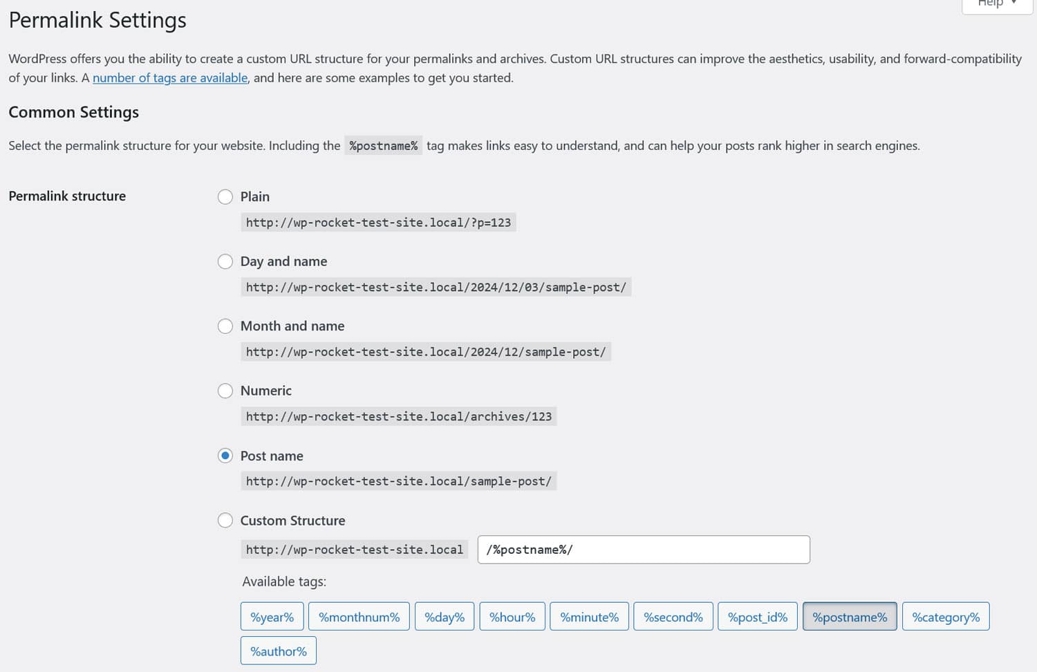Choose the Custom Structure radio option
The width and height of the screenshot is (1037, 672).
(225, 521)
